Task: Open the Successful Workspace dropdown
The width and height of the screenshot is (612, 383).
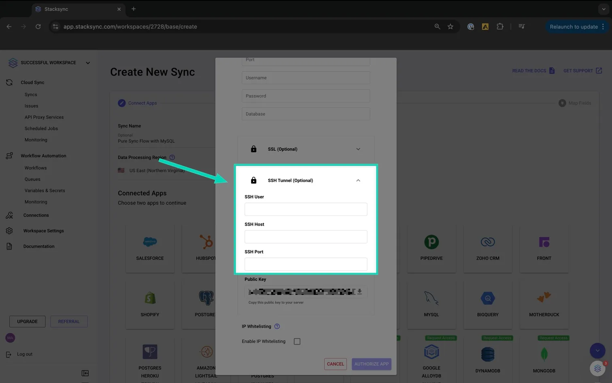Action: pos(88,63)
